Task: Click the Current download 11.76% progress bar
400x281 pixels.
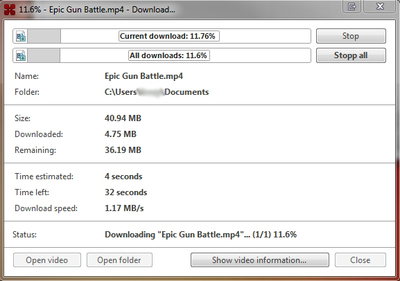Action: click(x=162, y=36)
